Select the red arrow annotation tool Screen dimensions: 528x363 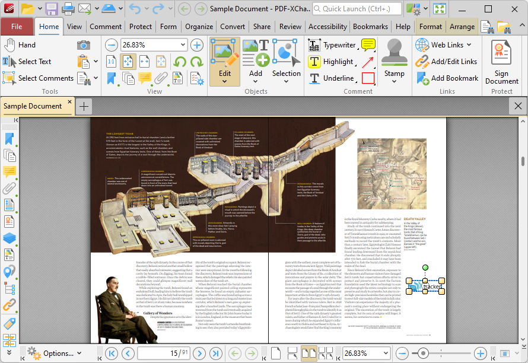point(368,62)
